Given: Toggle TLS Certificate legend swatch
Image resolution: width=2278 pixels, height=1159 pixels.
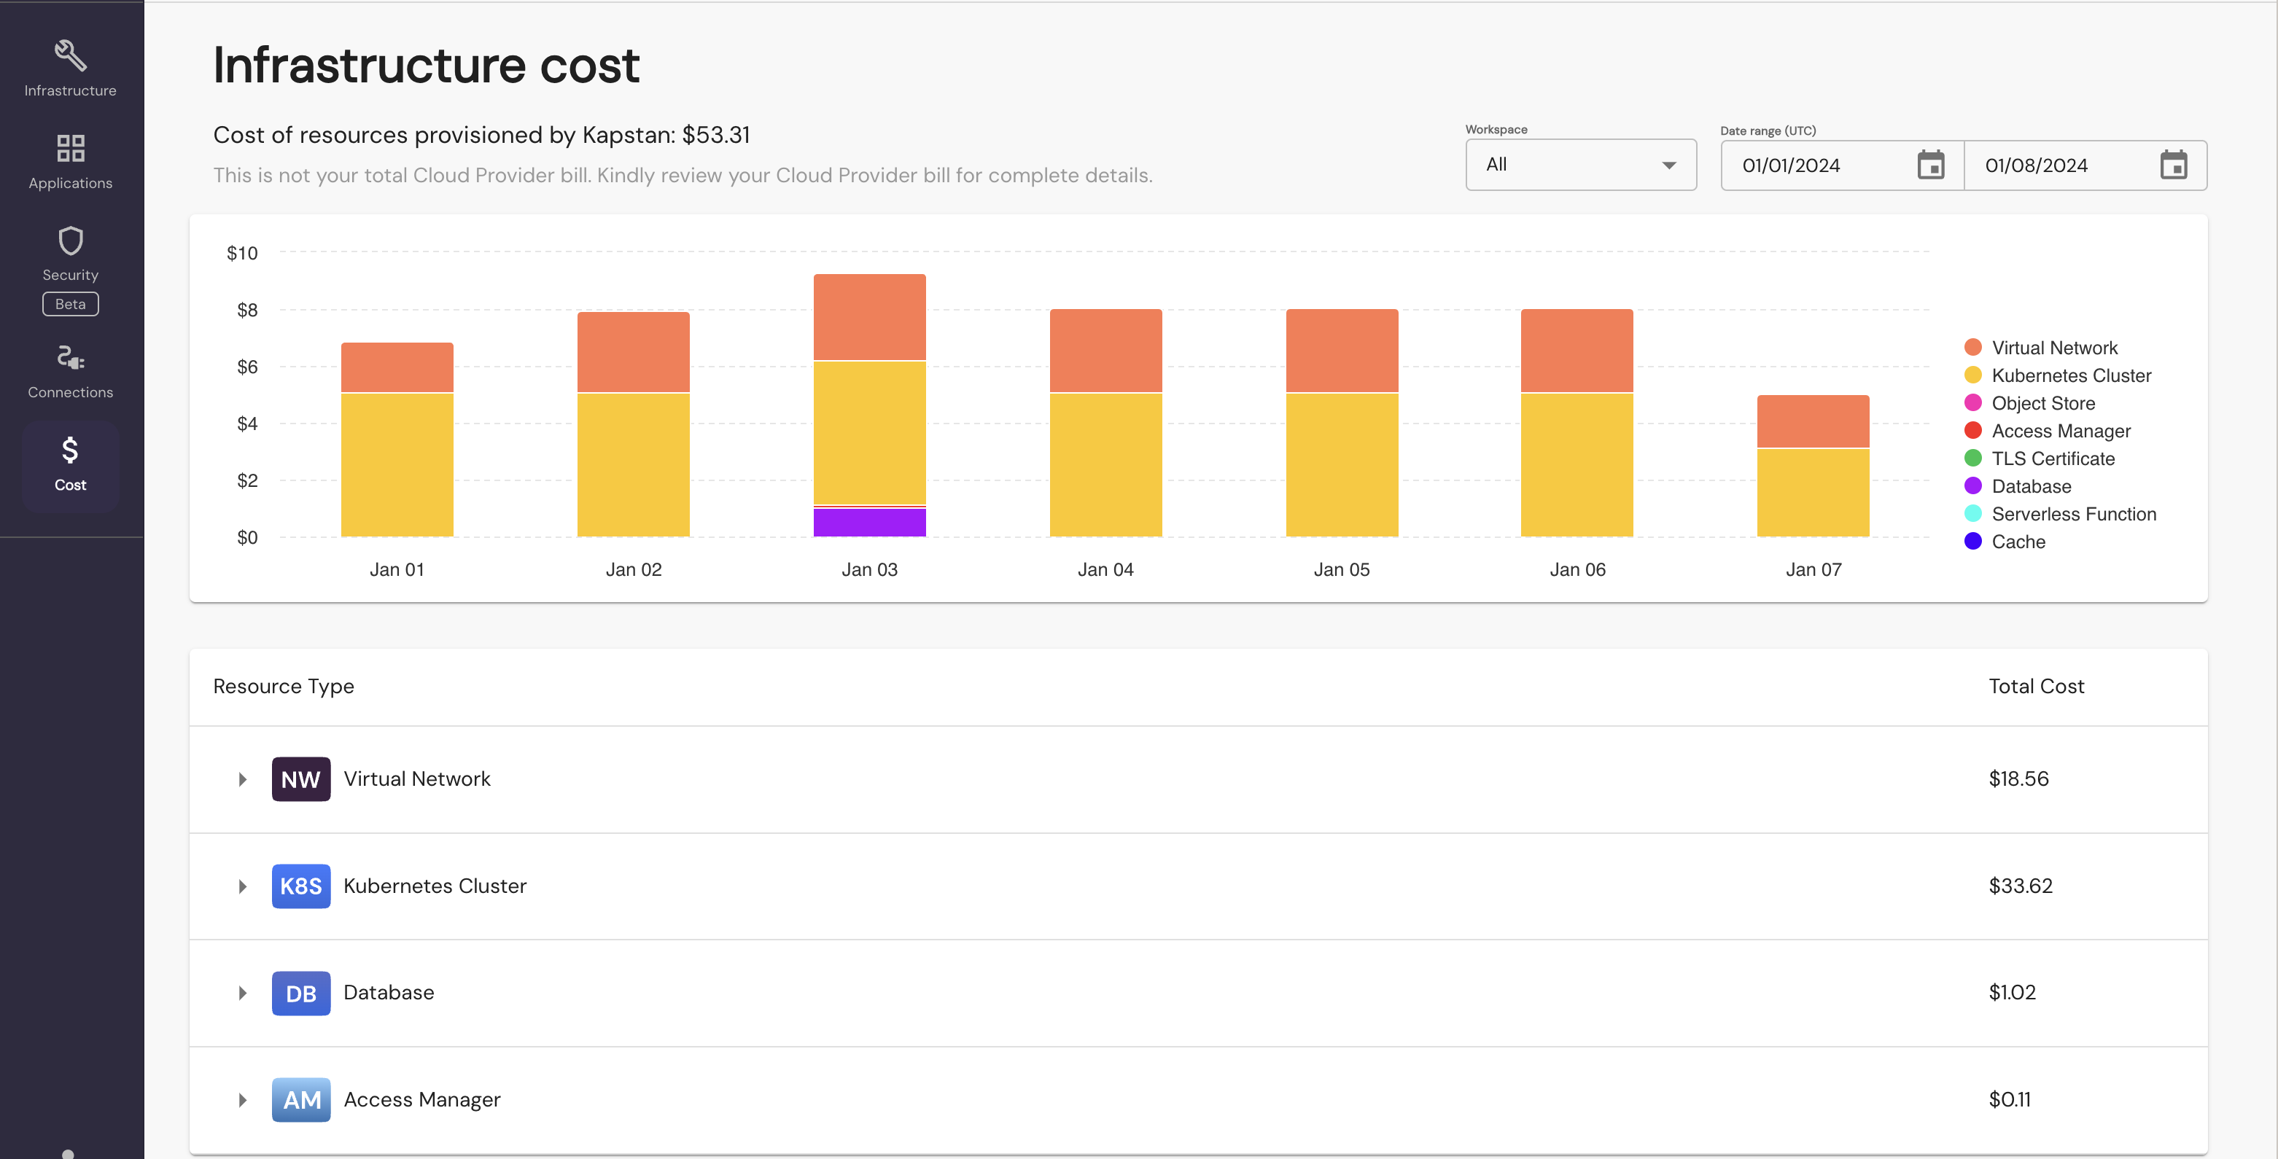Looking at the screenshot, I should [x=1973, y=458].
